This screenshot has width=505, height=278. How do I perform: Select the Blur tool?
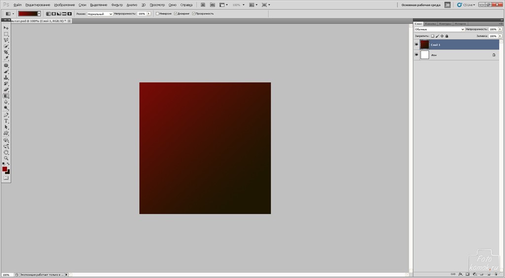click(x=6, y=102)
